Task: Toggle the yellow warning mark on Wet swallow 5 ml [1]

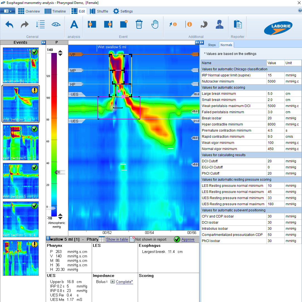Action: 35,90
